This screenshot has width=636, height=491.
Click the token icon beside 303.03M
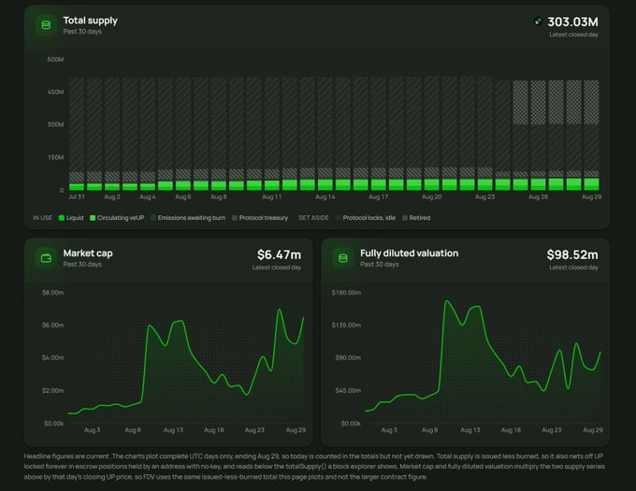coord(538,22)
